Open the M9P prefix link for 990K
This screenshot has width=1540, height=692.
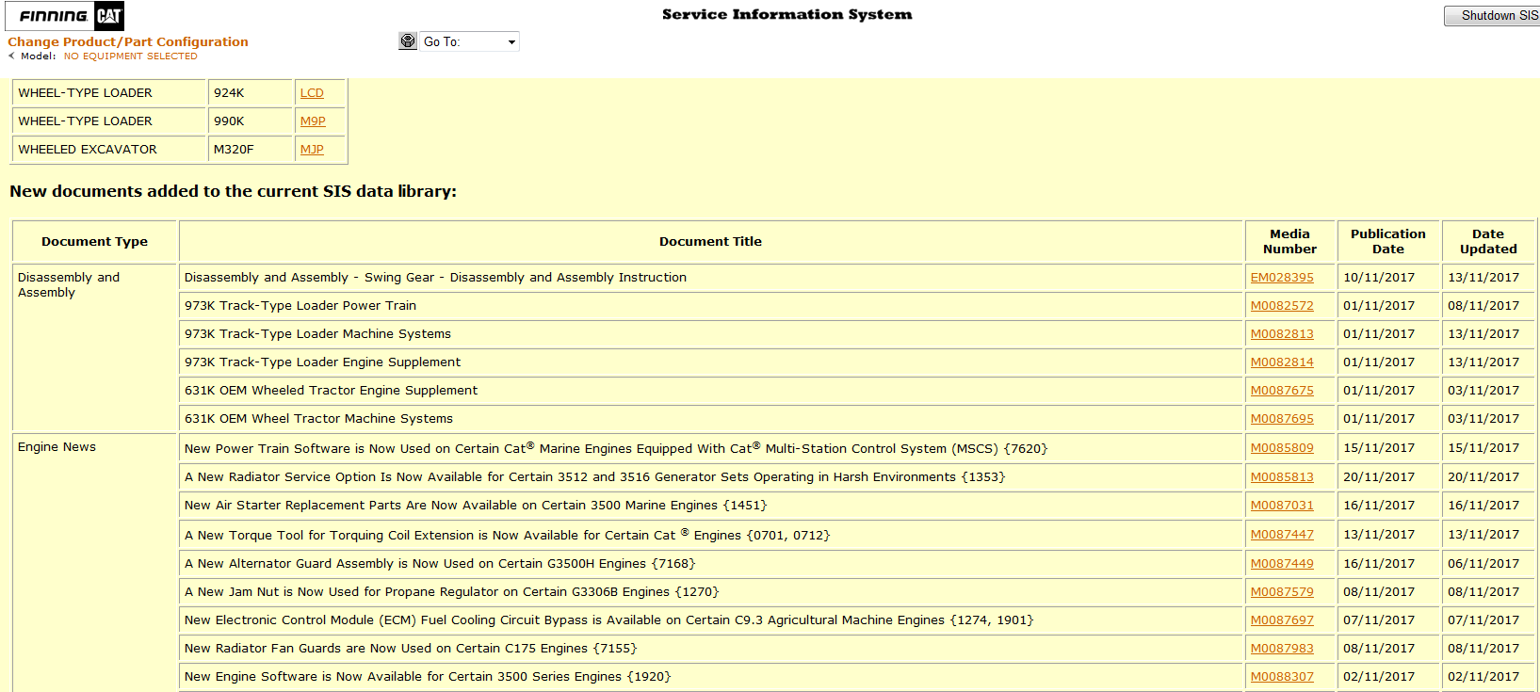click(x=313, y=121)
